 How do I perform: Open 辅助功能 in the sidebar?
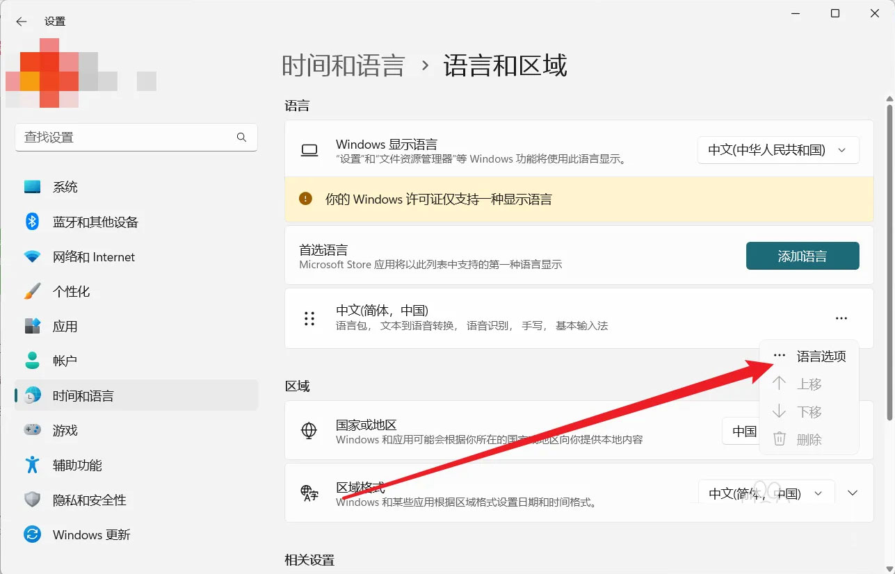click(x=136, y=465)
